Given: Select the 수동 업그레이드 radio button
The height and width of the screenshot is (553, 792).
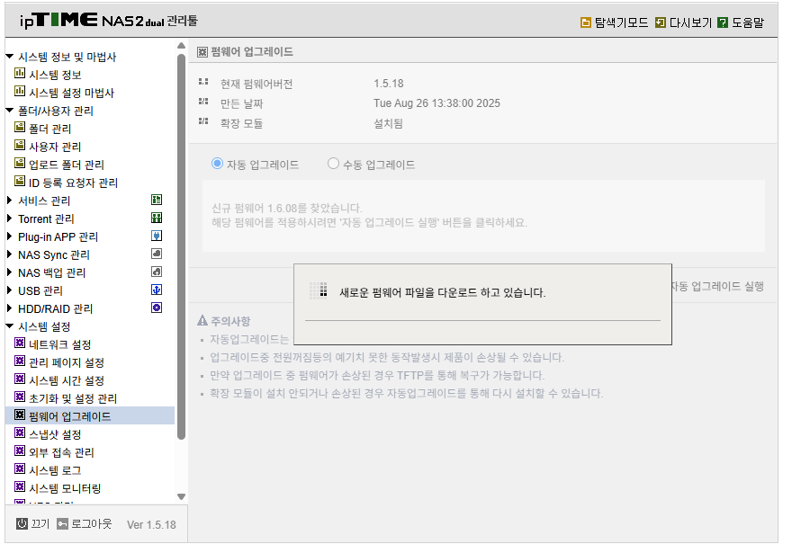Looking at the screenshot, I should pyautogui.click(x=333, y=164).
